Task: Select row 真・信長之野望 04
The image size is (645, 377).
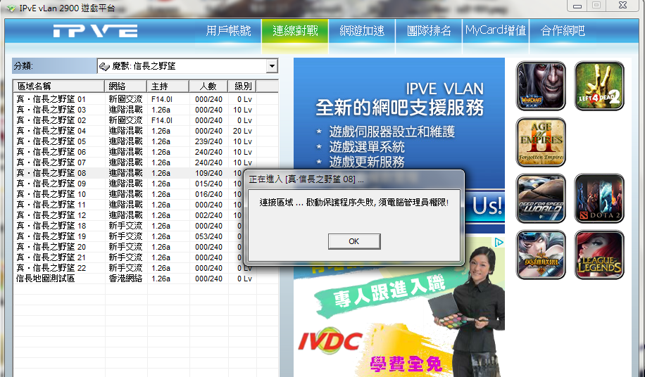Action: coord(146,131)
